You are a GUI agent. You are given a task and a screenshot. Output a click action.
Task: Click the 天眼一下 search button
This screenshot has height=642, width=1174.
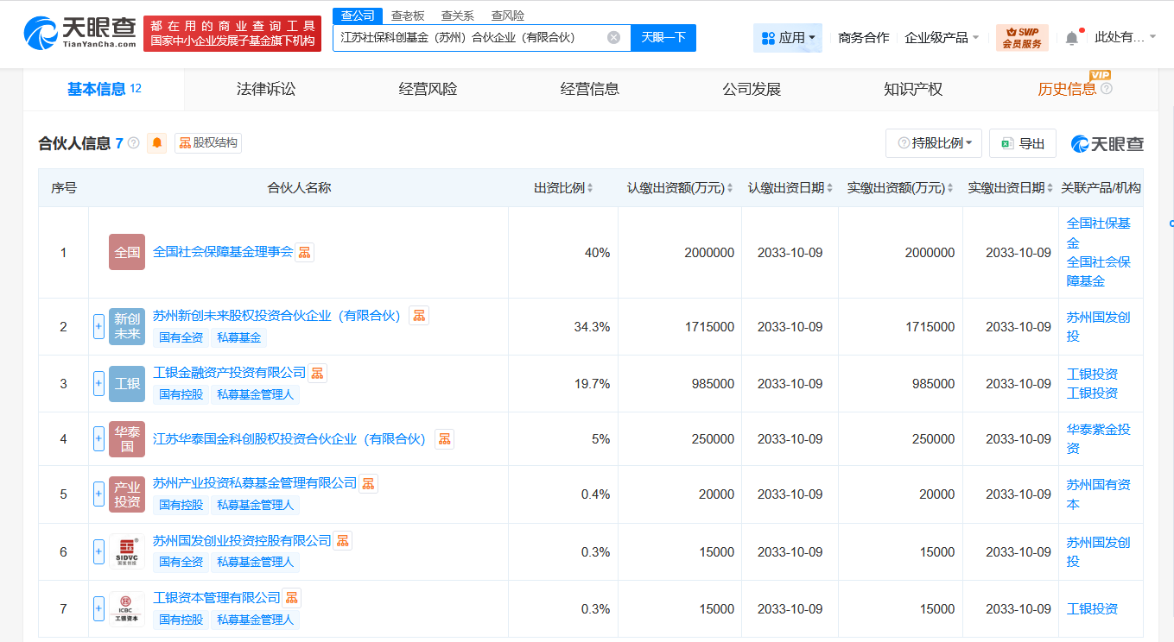pos(663,38)
